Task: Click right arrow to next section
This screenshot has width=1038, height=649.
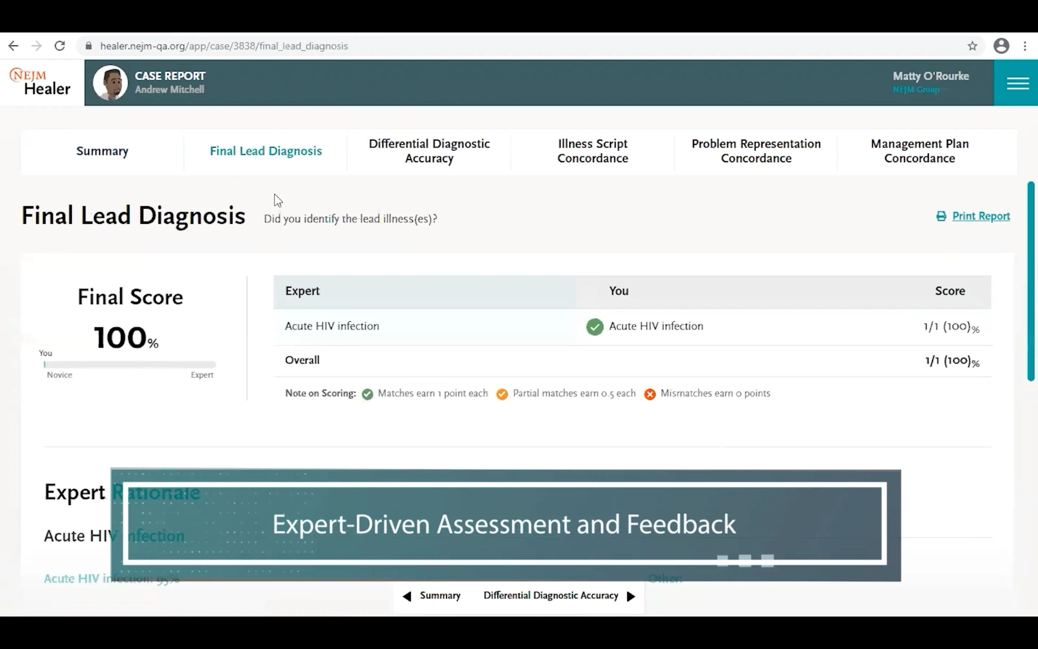Action: tap(631, 596)
